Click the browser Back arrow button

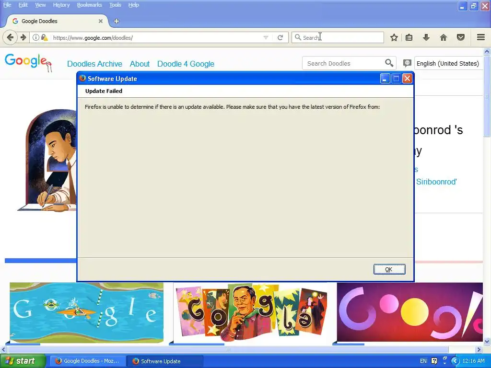(10, 37)
